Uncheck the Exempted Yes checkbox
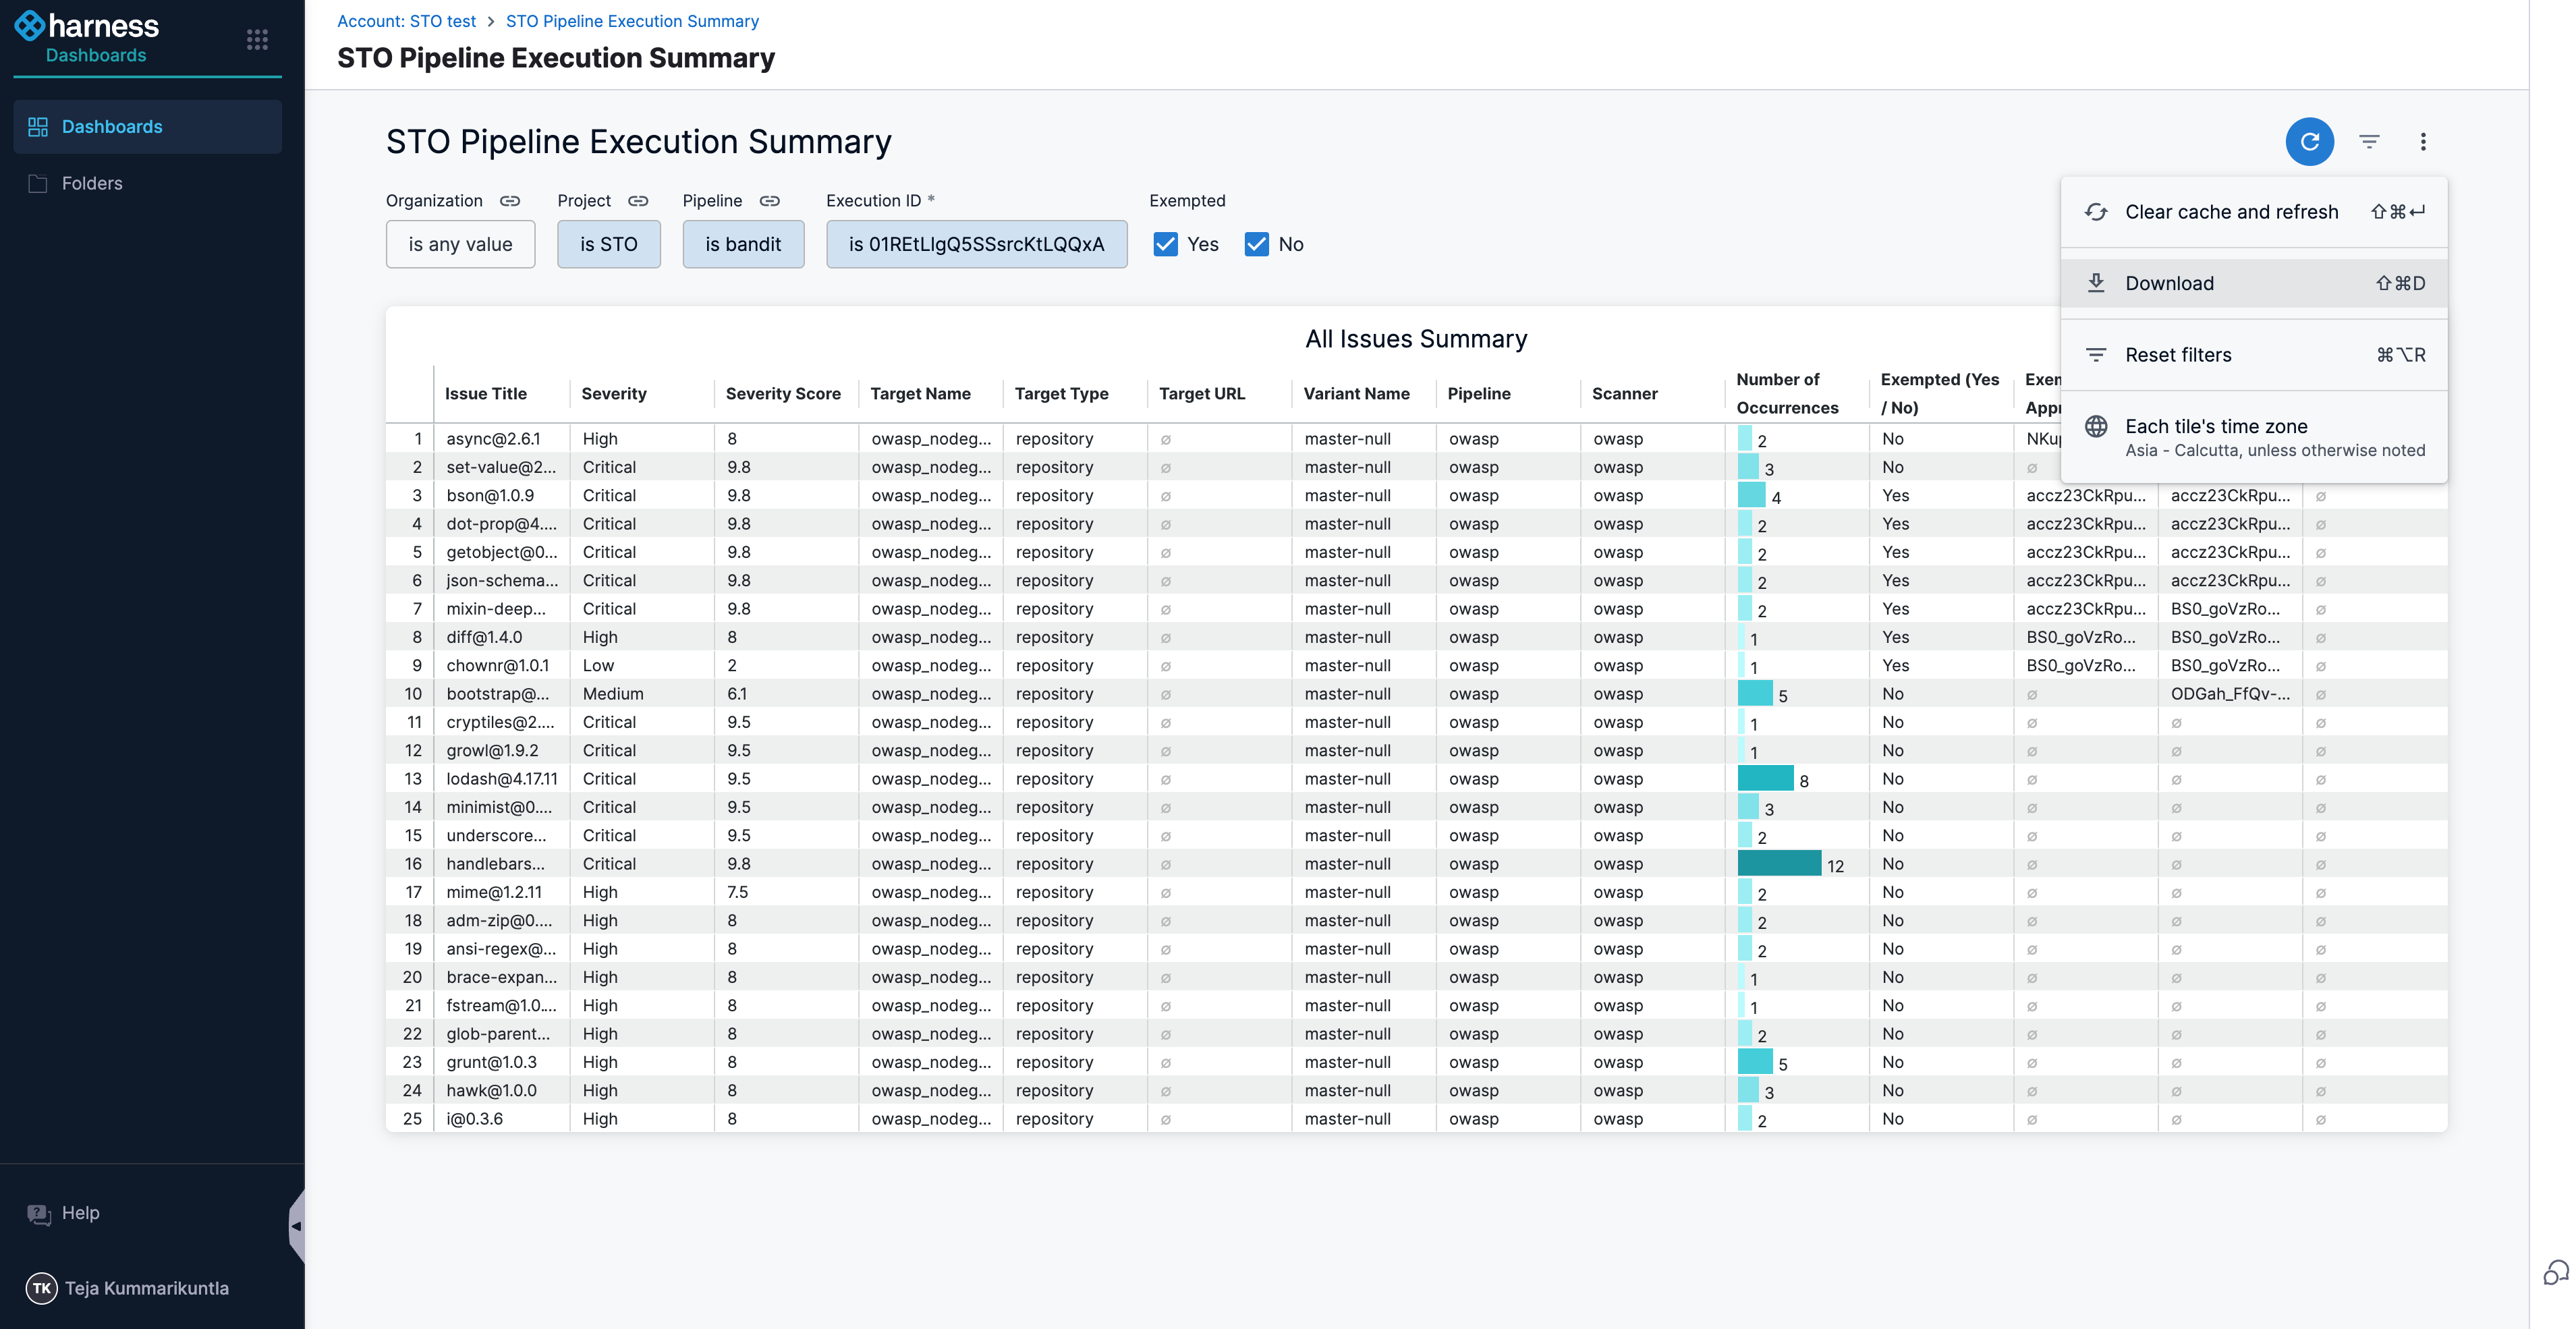This screenshot has height=1329, width=2576. 1165,244
